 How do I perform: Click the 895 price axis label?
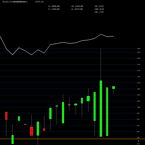point(138,138)
